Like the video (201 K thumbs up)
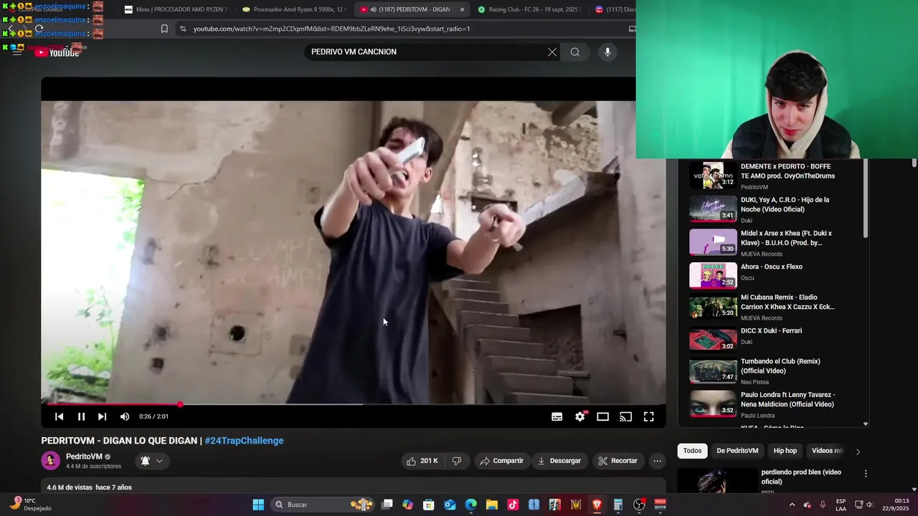The width and height of the screenshot is (918, 516). pyautogui.click(x=422, y=461)
